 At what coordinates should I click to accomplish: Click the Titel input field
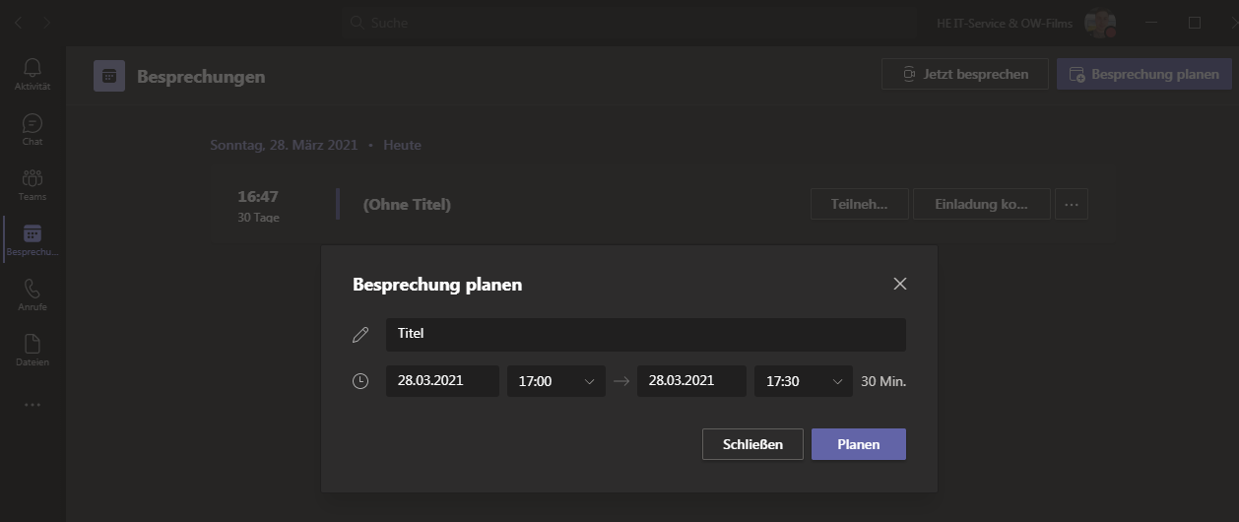pos(645,334)
